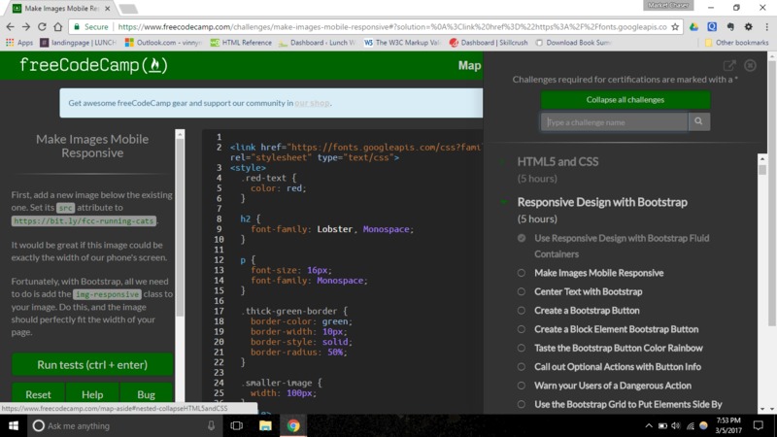The height and width of the screenshot is (437, 777).
Task: Select circle beside Create a Bootstrap Button
Action: (x=522, y=311)
